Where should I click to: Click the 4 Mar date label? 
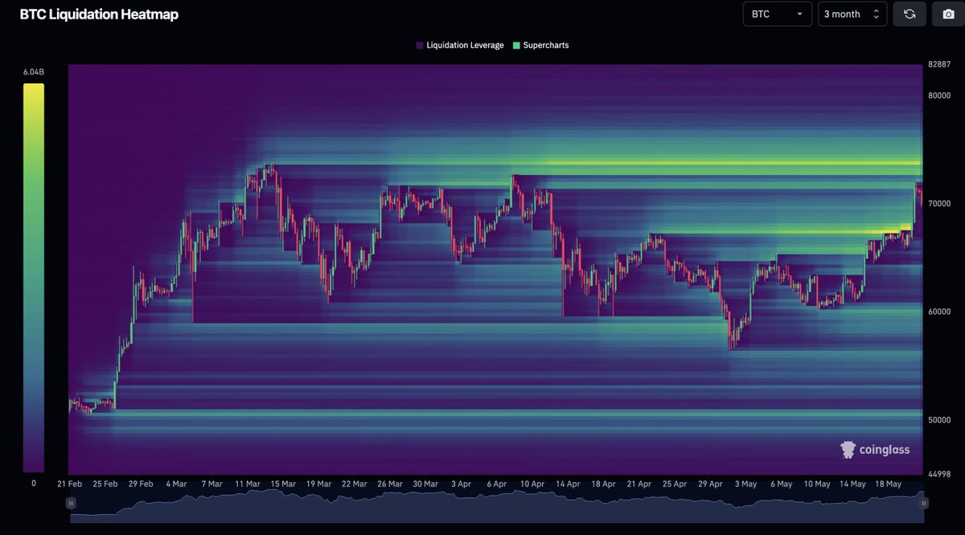[176, 484]
